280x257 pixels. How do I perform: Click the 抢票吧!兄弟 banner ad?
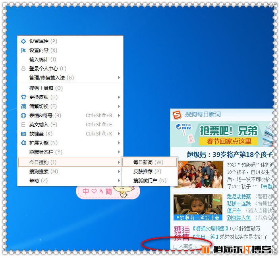pyautogui.click(x=222, y=134)
